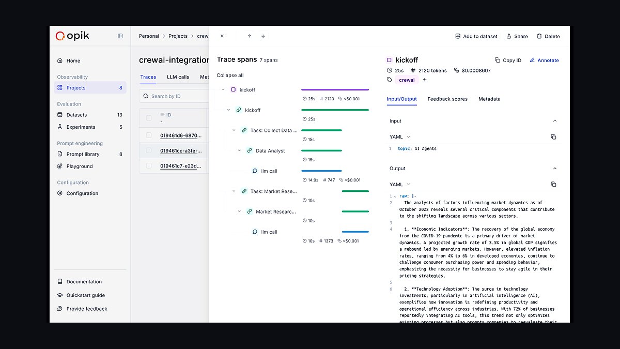Image resolution: width=620 pixels, height=349 pixels.
Task: Check the row 019461cc-a3fe checkbox
Action: tap(149, 150)
